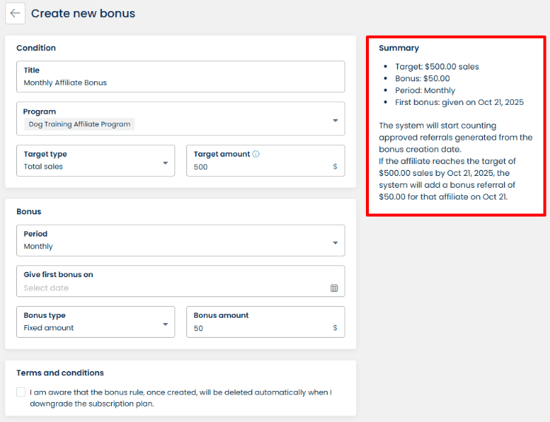Viewport: 550px width, 422px height.
Task: Click the back arrow button
Action: coord(16,13)
